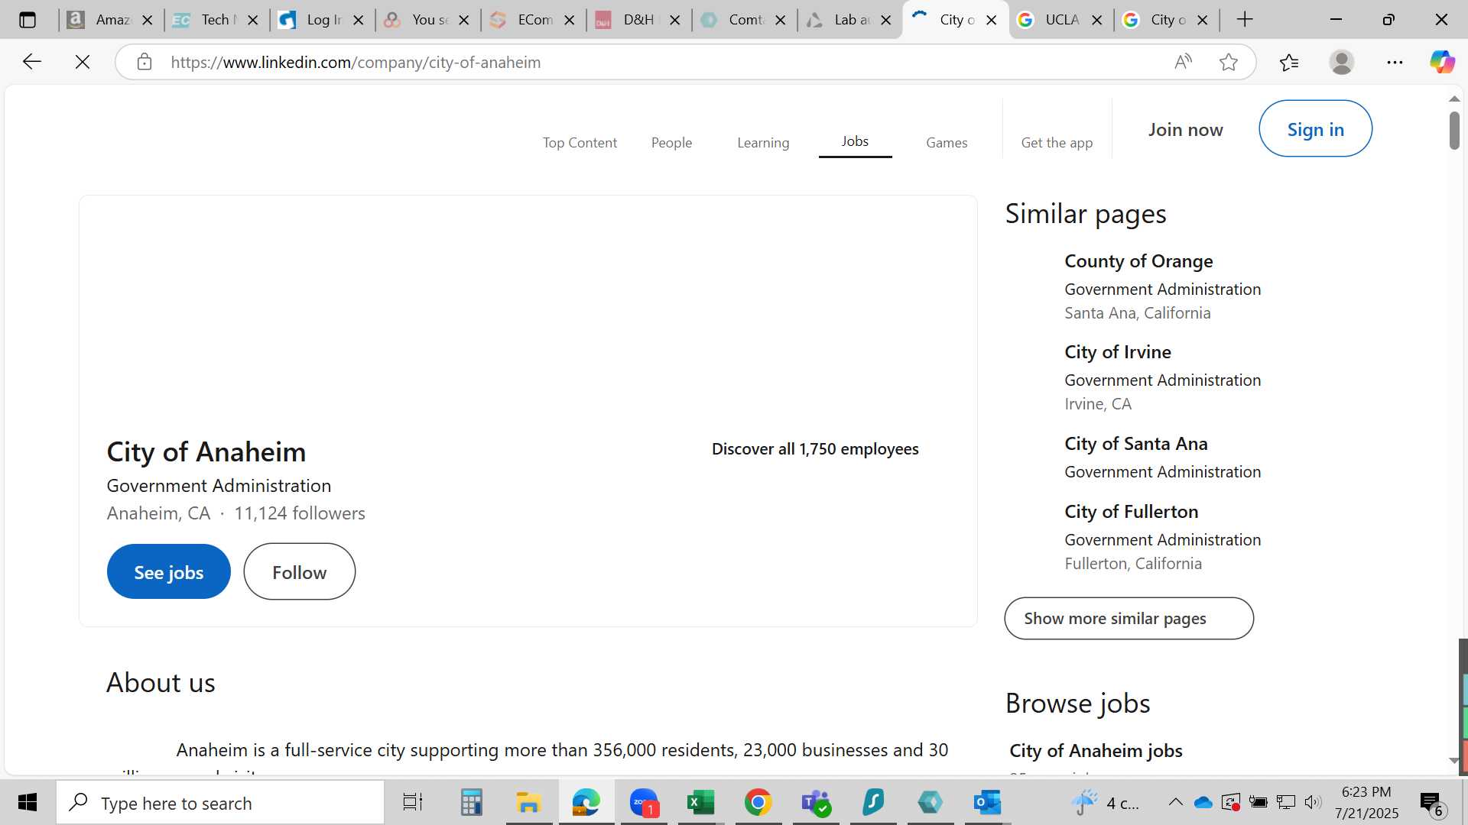Open Zoom from the taskbar

pos(644,803)
